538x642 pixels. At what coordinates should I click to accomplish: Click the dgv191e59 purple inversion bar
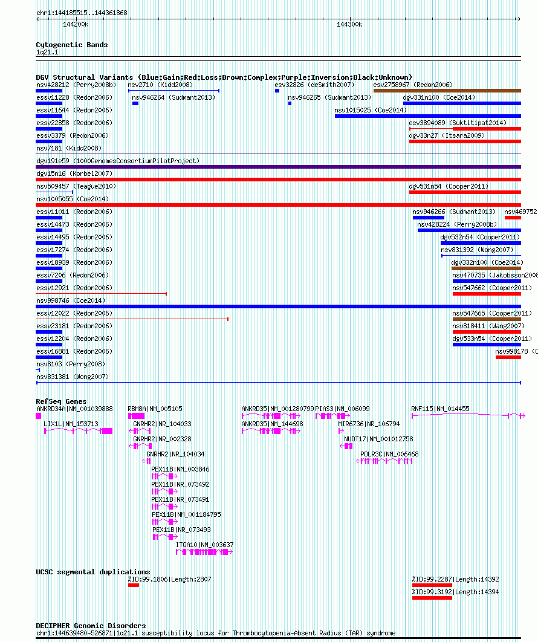pos(279,167)
